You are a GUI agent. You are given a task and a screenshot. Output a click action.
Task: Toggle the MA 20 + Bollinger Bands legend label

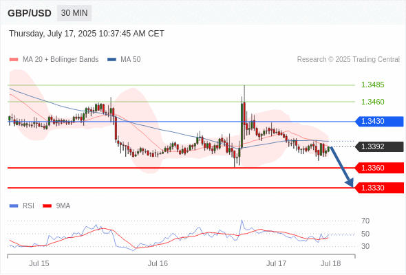click(61, 60)
